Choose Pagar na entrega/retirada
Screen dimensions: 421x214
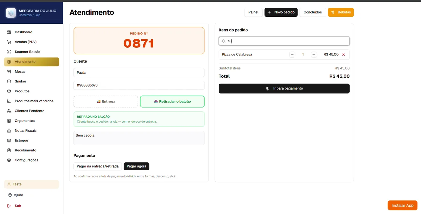(x=98, y=166)
